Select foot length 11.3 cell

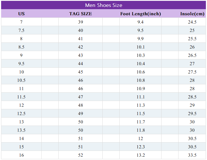tap(141, 105)
